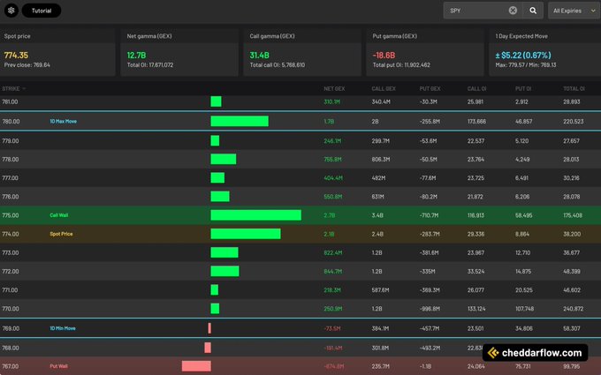Viewport: 601px width, 375px height.
Task: Click the call gamma value 31.4B
Action: [260, 55]
